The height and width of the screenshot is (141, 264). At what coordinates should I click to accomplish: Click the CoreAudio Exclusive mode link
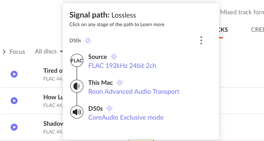pos(126,117)
